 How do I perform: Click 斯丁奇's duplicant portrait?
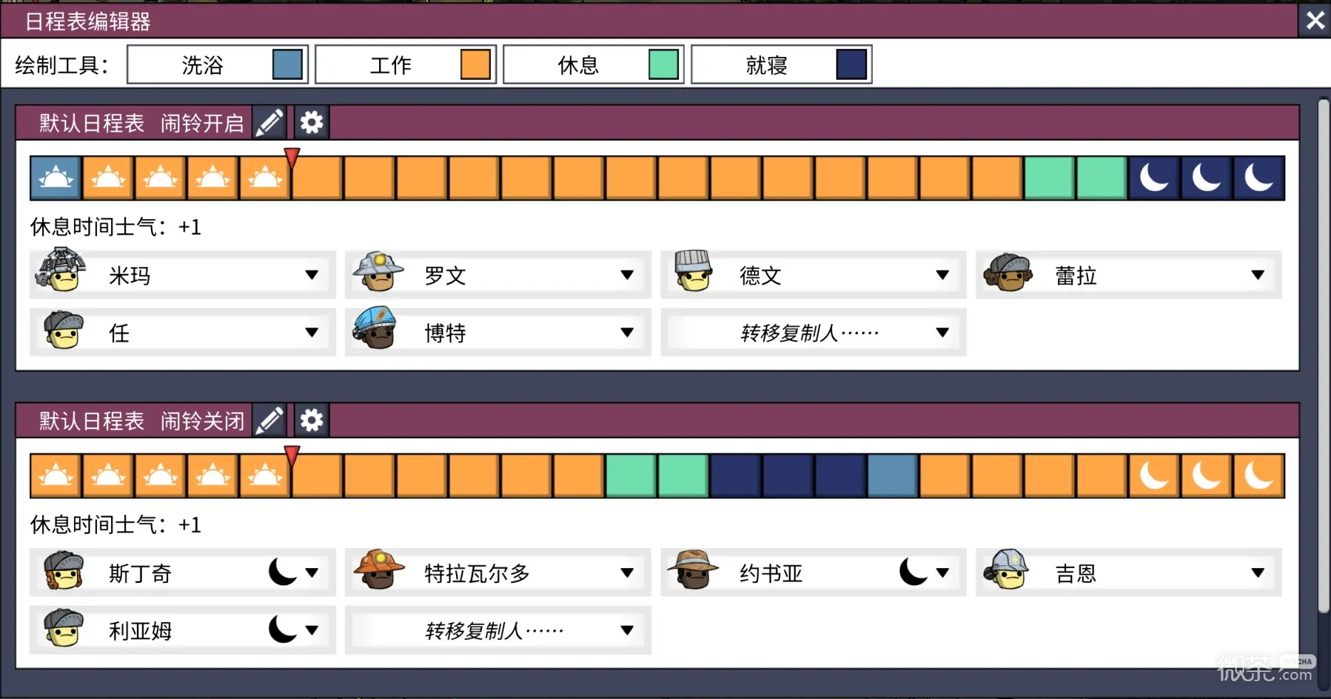click(x=63, y=570)
